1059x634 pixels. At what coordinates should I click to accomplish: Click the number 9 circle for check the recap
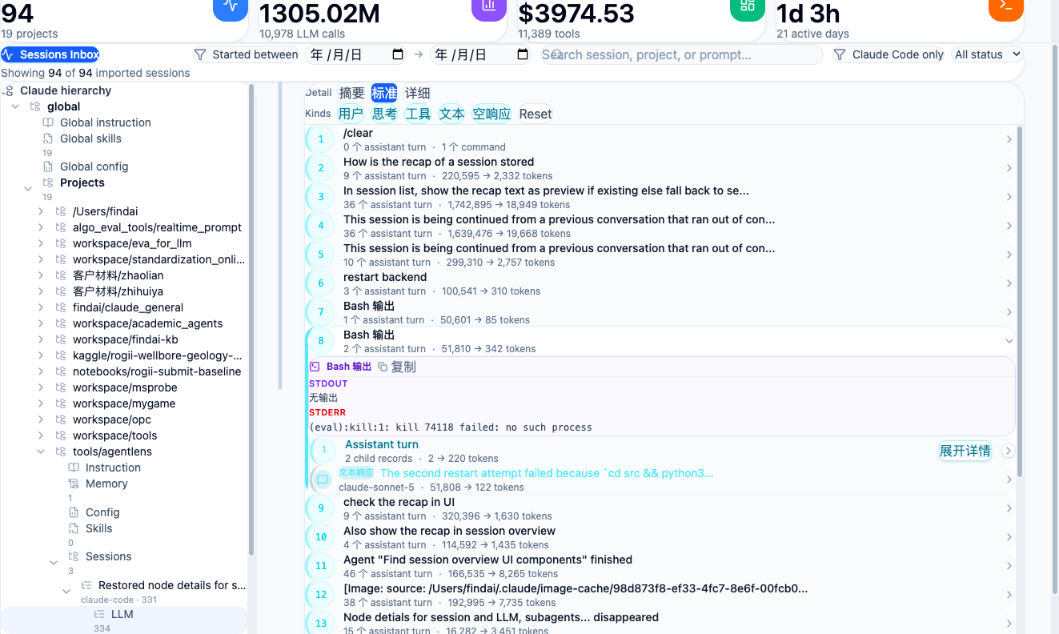(321, 508)
